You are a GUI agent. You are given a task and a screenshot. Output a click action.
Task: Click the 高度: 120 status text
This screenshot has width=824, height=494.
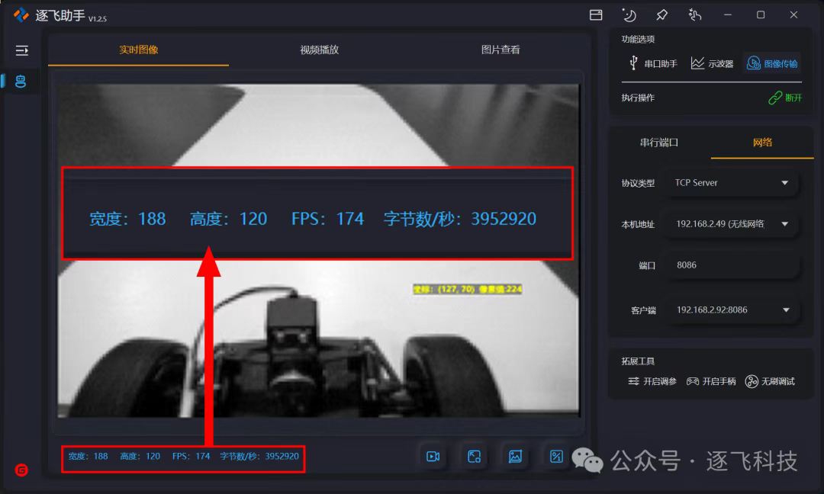pyautogui.click(x=140, y=456)
